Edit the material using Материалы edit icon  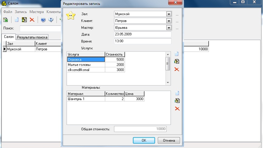click(x=177, y=100)
